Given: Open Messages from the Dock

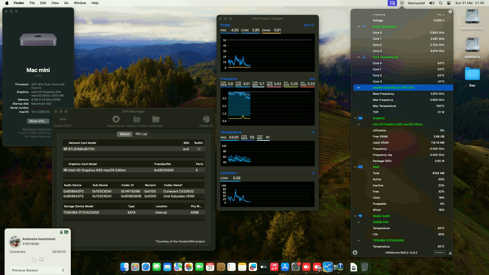Looking at the screenshot, I should click(157, 267).
